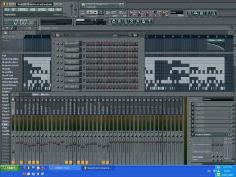Toggle the Browser window icon
This screenshot has height=177, width=236.
tap(207, 13)
